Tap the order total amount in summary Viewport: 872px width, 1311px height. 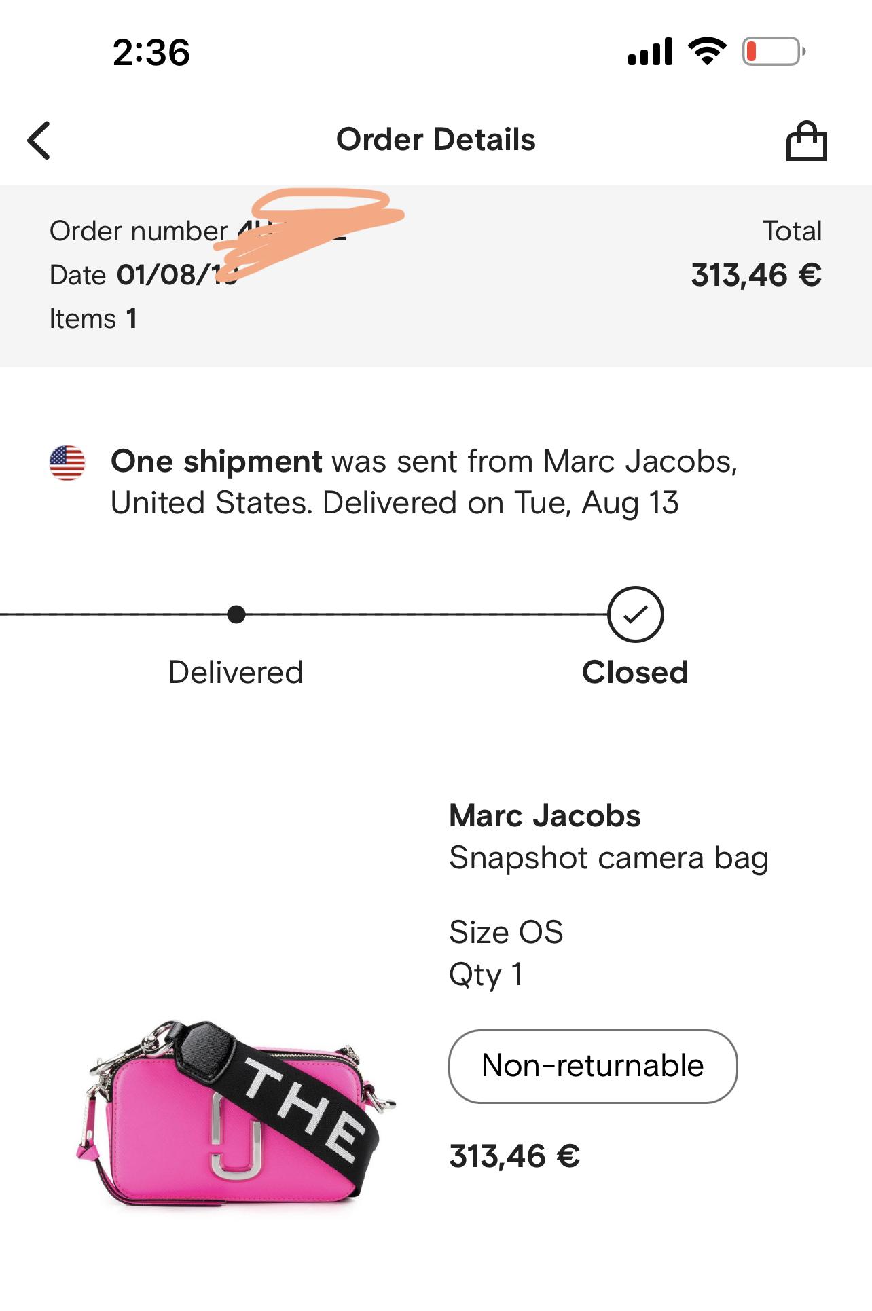[756, 275]
